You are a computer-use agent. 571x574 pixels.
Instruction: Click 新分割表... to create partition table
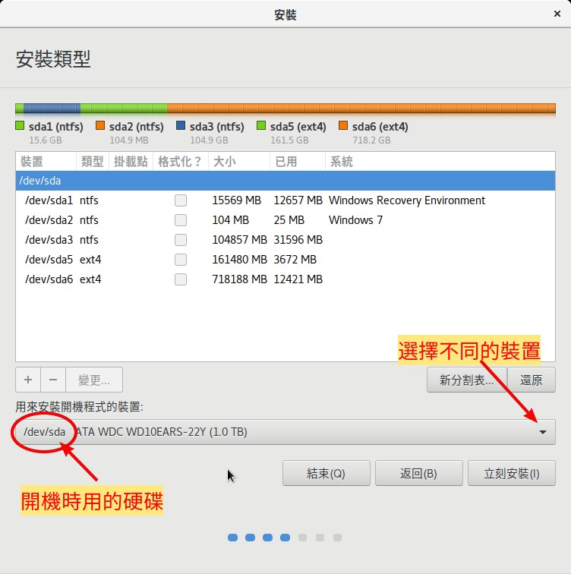pyautogui.click(x=466, y=380)
